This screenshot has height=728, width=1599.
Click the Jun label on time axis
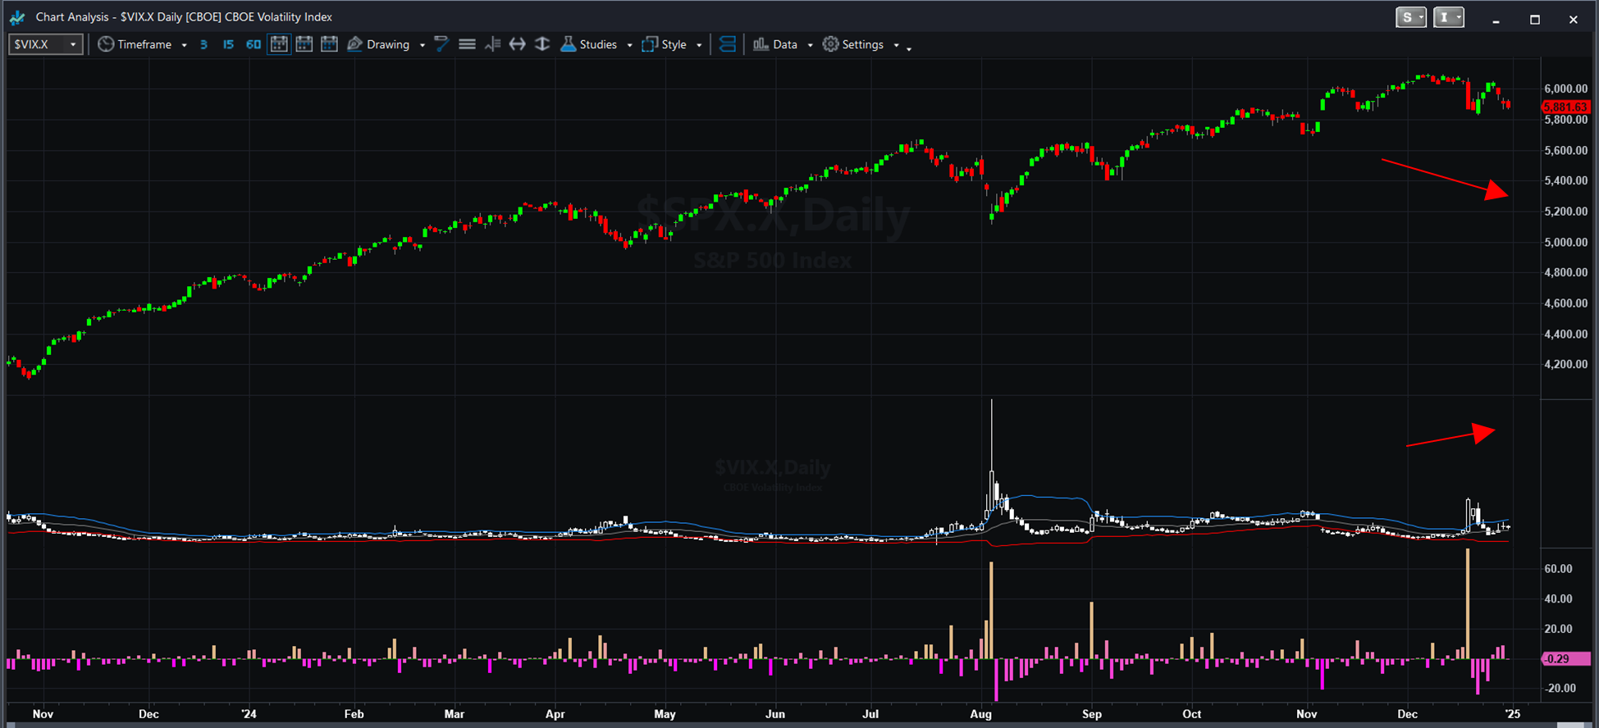(x=775, y=714)
